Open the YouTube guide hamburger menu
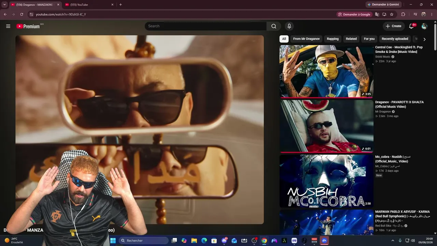Screen dimensions: 437x246 (8, 26)
